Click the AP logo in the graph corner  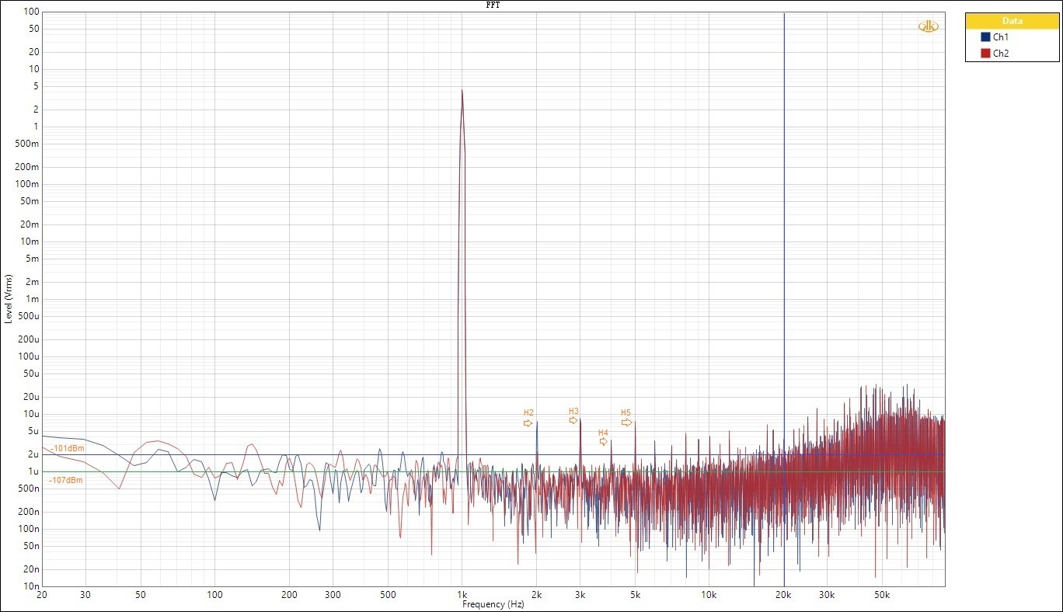point(929,26)
